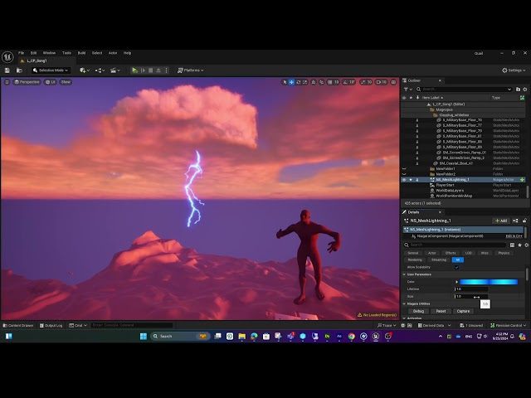Viewport: 531px width, 398px height.
Task: Select PlayerStart in the Outliner
Action: point(445,185)
